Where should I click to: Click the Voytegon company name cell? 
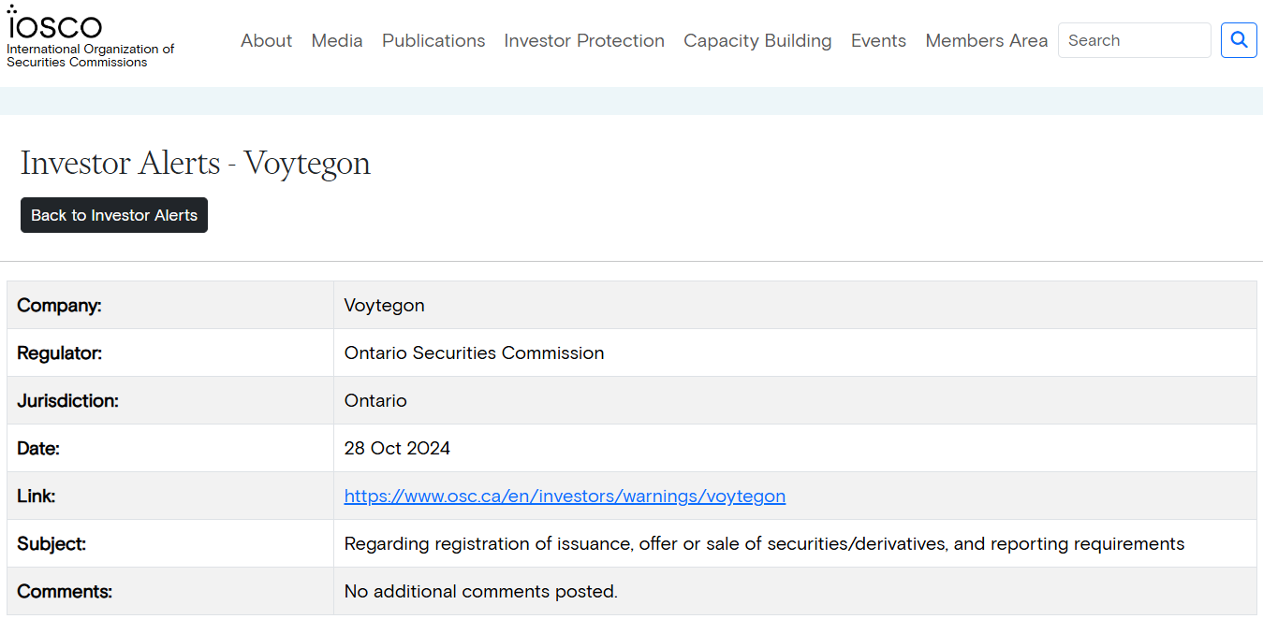384,306
